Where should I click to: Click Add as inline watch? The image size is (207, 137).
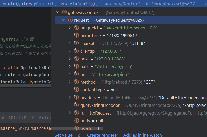(x=142, y=135)
